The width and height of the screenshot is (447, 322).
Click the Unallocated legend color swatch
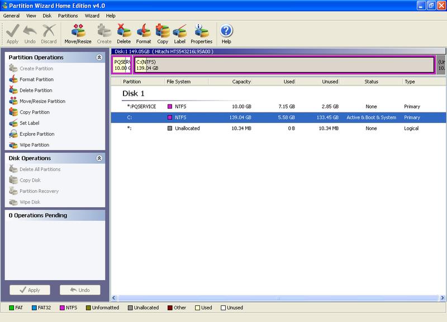(x=130, y=307)
